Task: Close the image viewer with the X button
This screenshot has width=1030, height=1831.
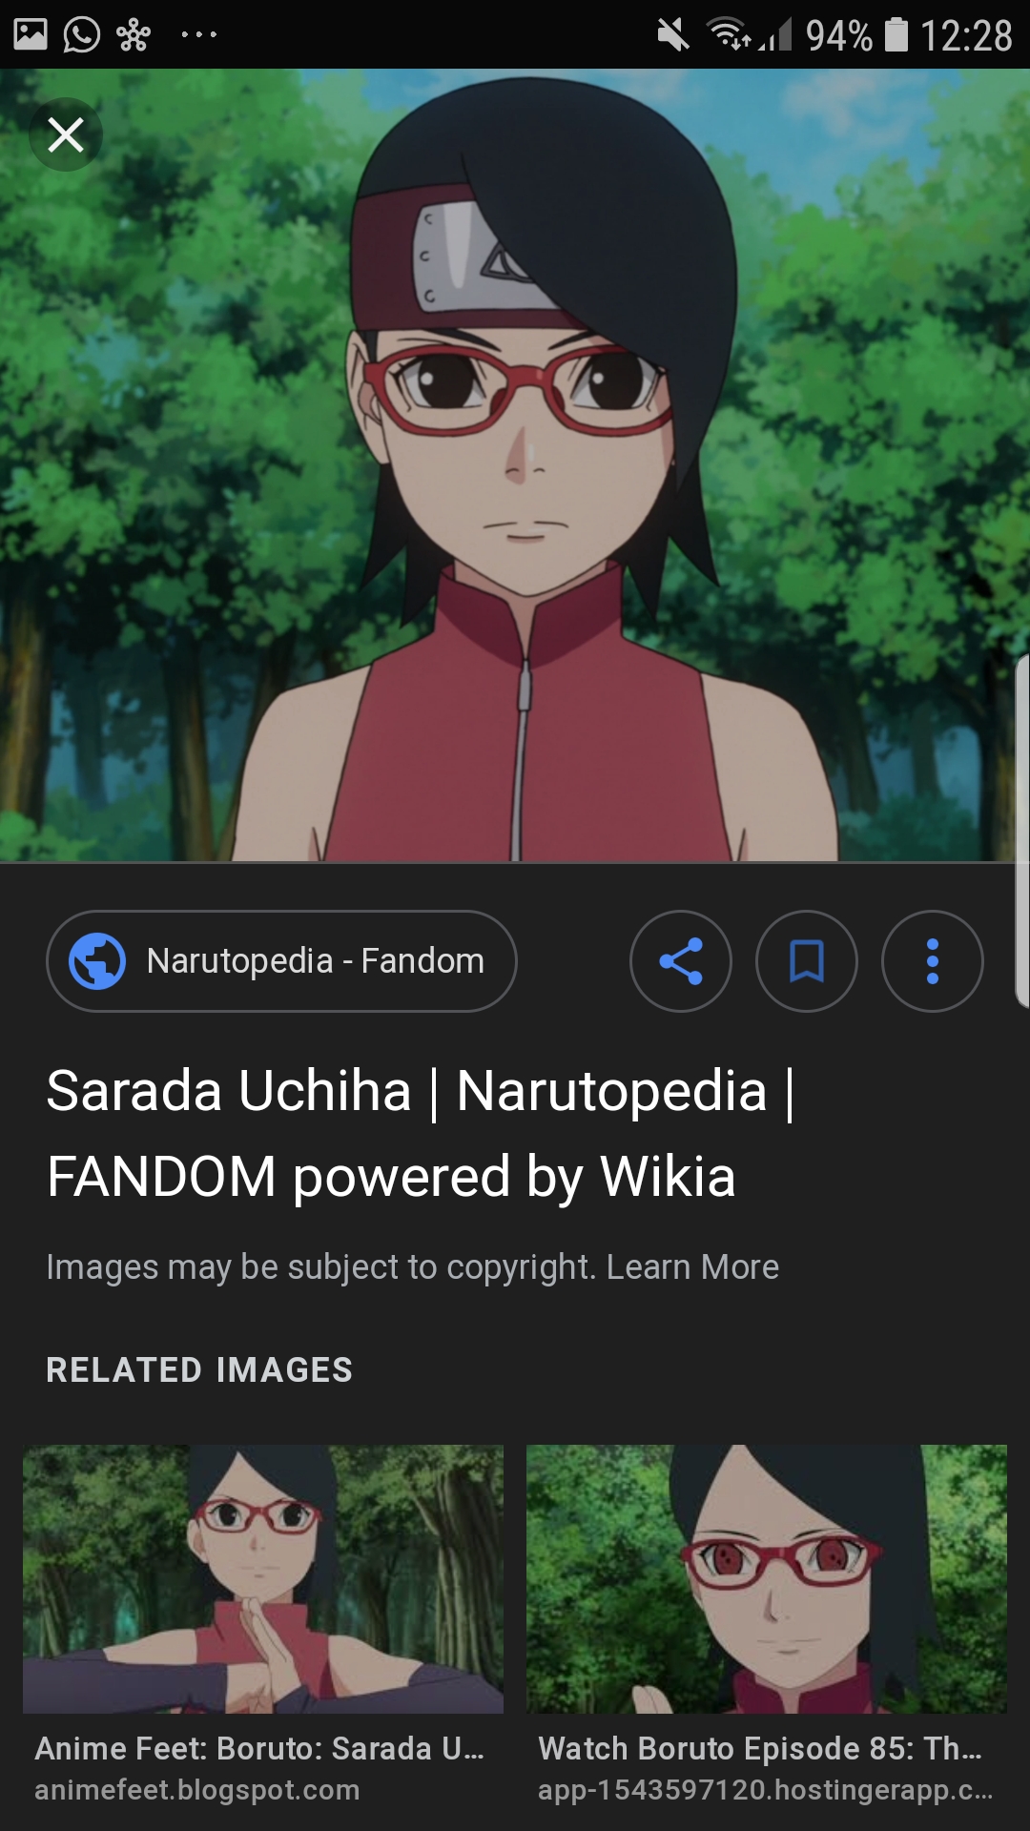Action: (66, 134)
